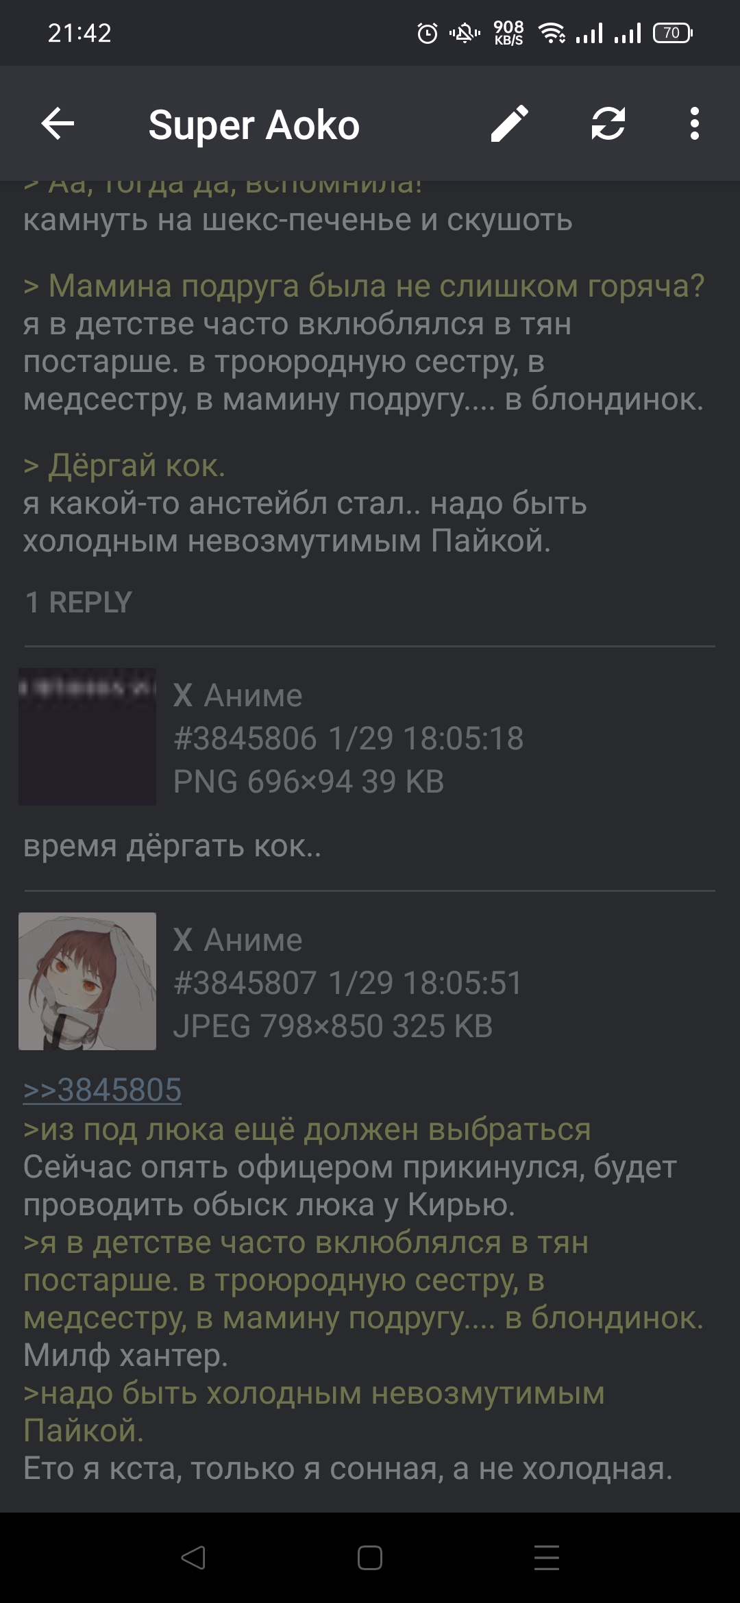Open the three-dot overflow menu
740x1603 pixels.
[695, 124]
